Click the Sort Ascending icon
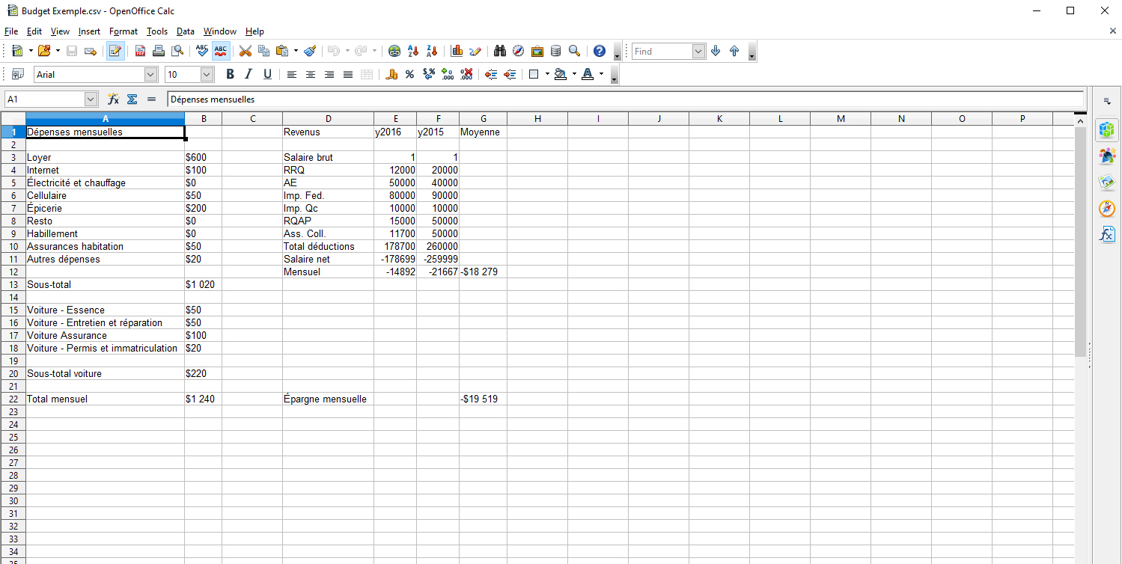This screenshot has width=1122, height=564. [412, 52]
